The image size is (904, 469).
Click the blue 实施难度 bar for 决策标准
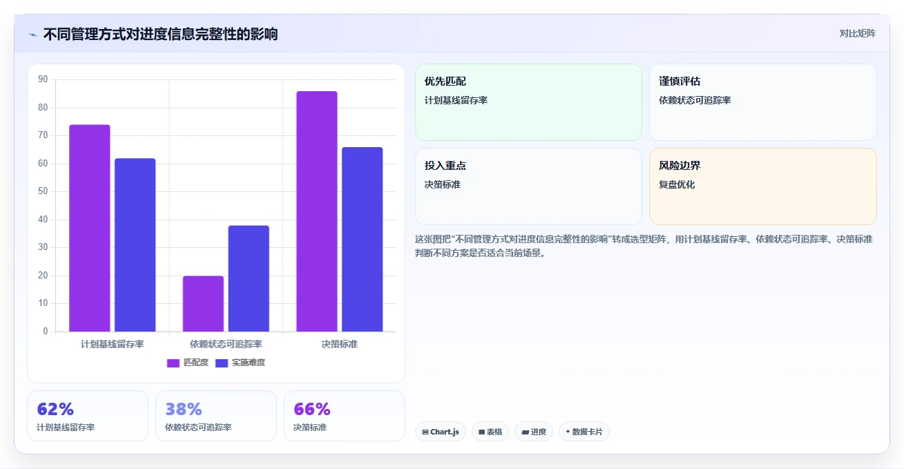(363, 239)
